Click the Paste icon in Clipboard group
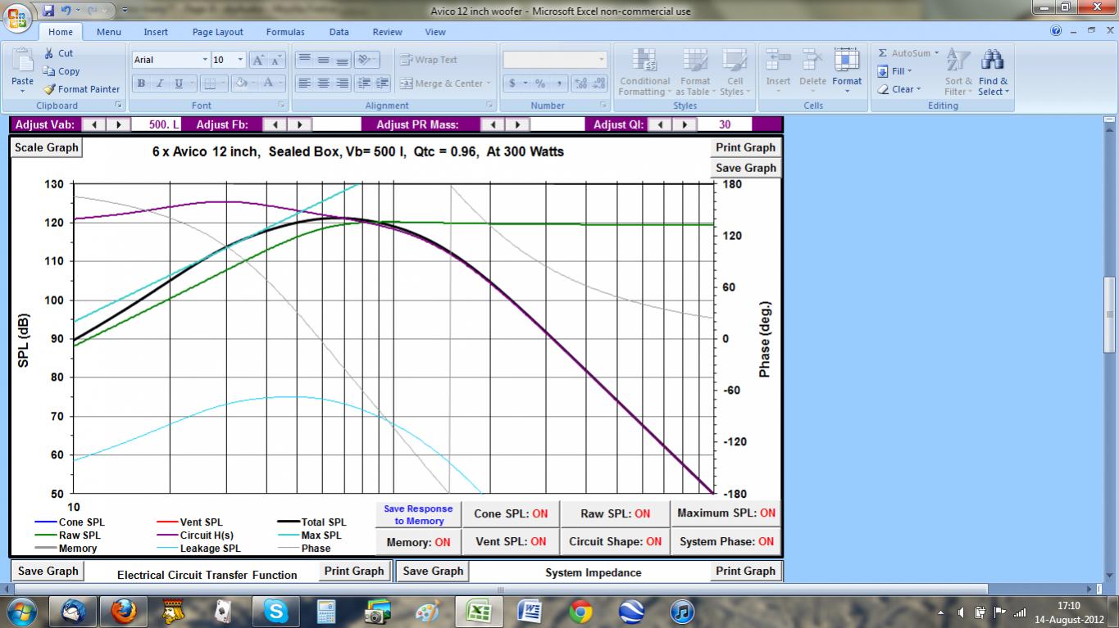Viewport: 1119px width, 628px height. click(22, 61)
